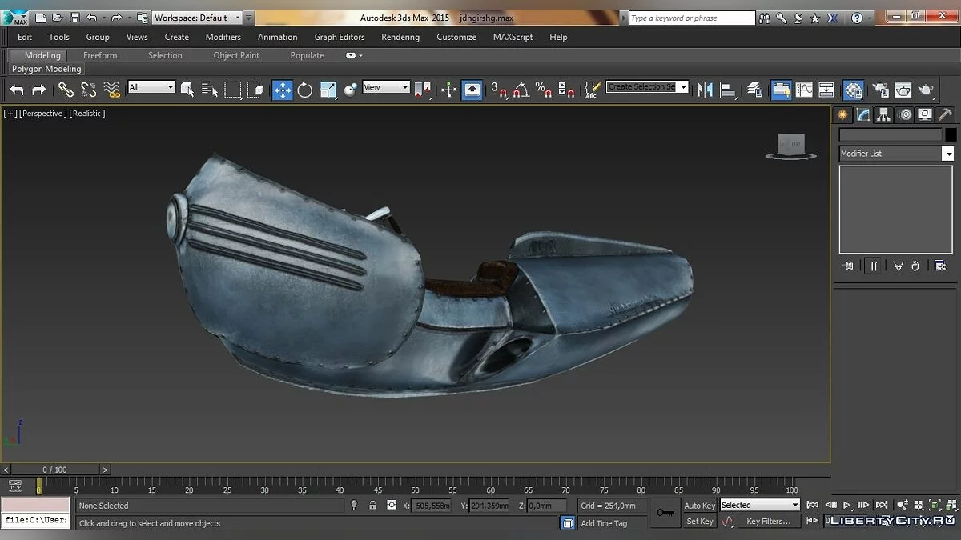961x540 pixels.
Task: Select the Select and Rotate tool
Action: pos(304,90)
